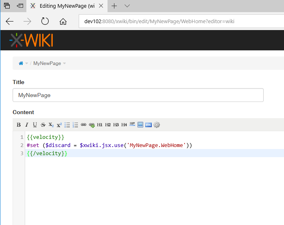Insert a wiki link
284x225 pixels.
[x=84, y=125]
